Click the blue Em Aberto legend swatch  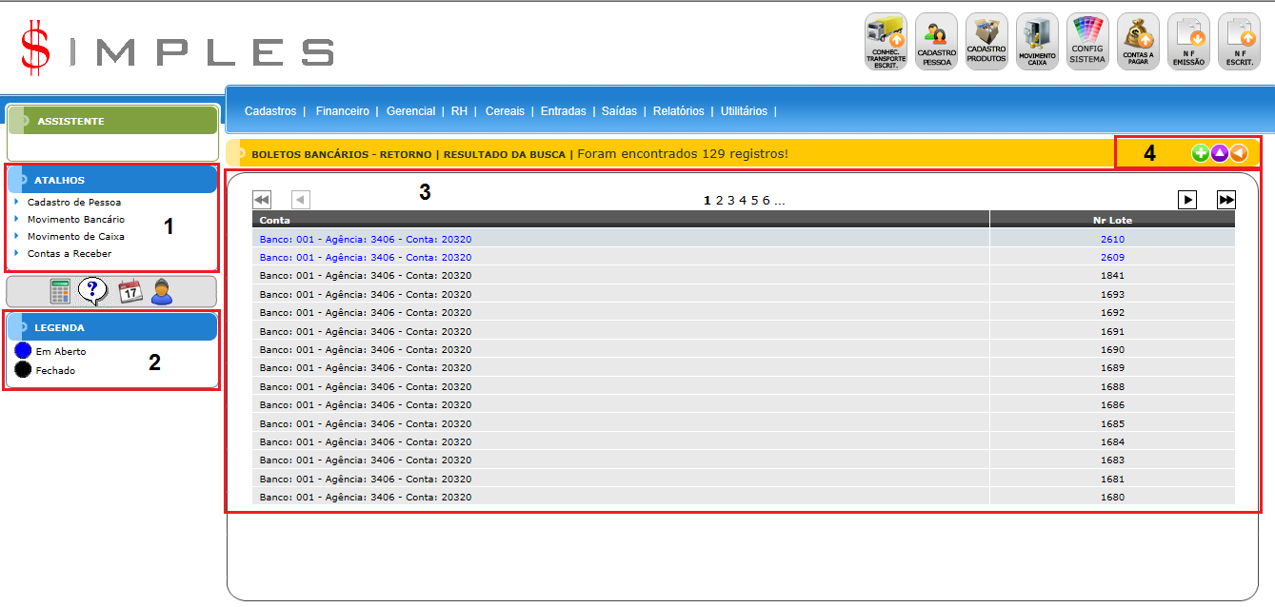click(23, 351)
